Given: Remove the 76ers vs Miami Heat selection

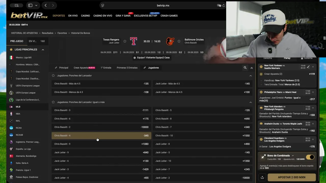Looking at the screenshot, I should click(x=313, y=92).
